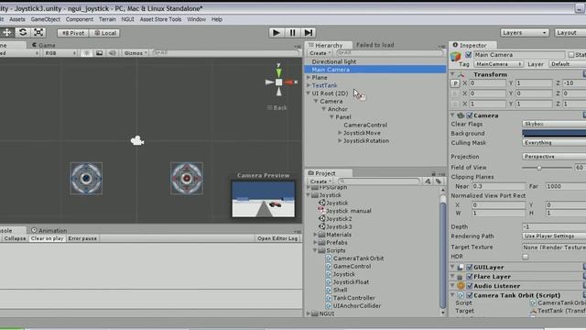Toggle Camera component enabled checkbox
This screenshot has width=586, height=330.
coord(470,115)
